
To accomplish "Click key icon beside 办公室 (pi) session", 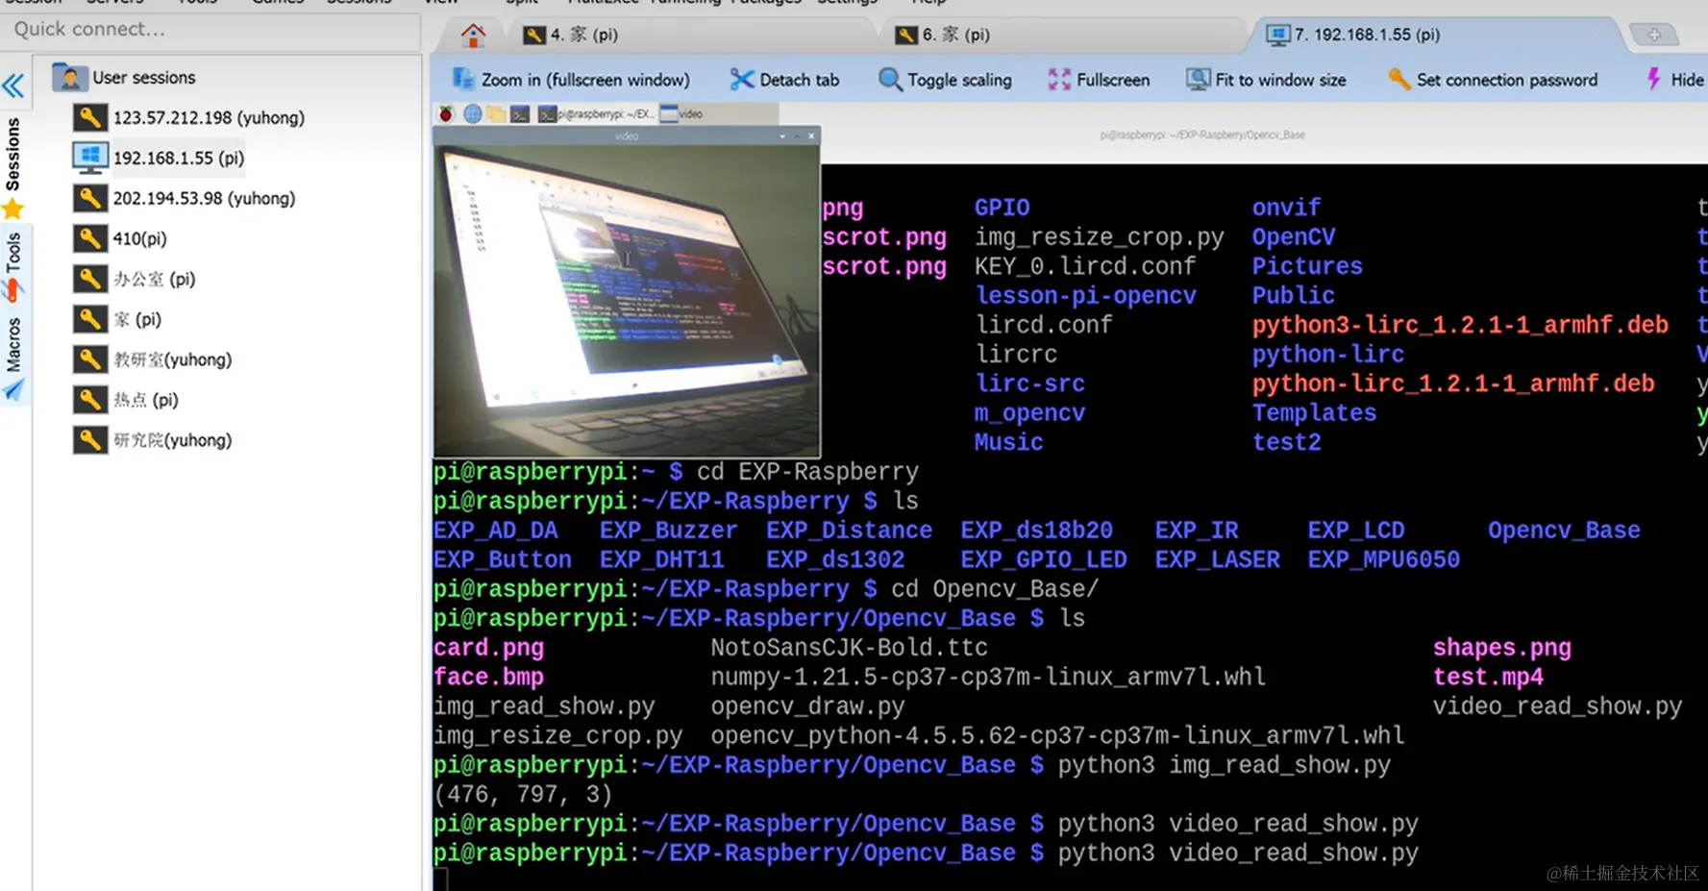I will 90,279.
